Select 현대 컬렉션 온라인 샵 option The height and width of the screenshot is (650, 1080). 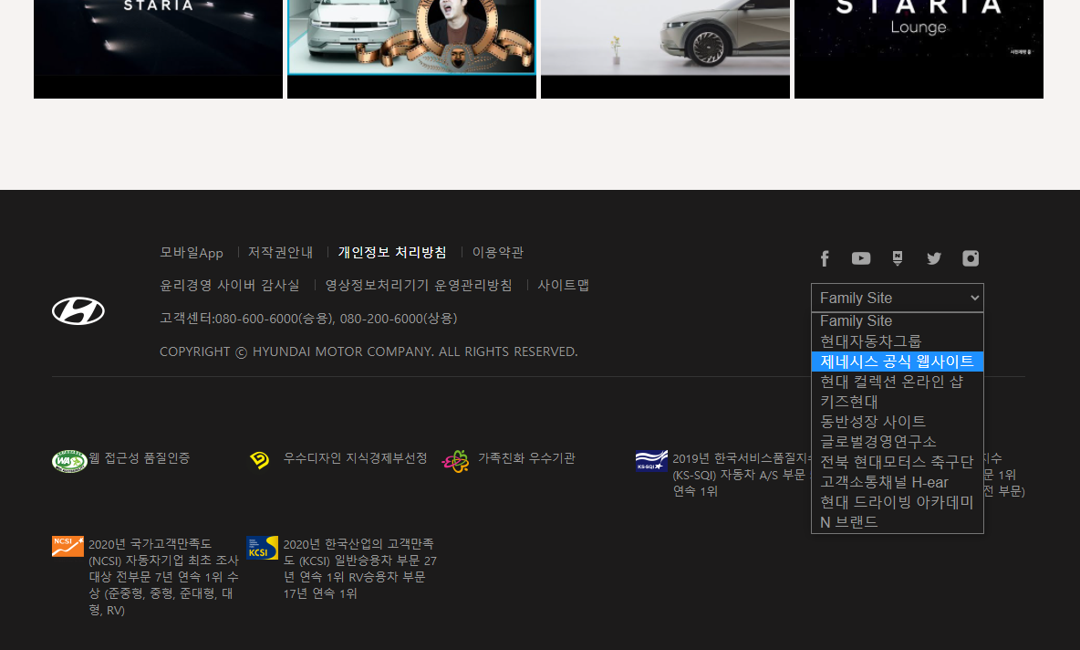pos(898,382)
